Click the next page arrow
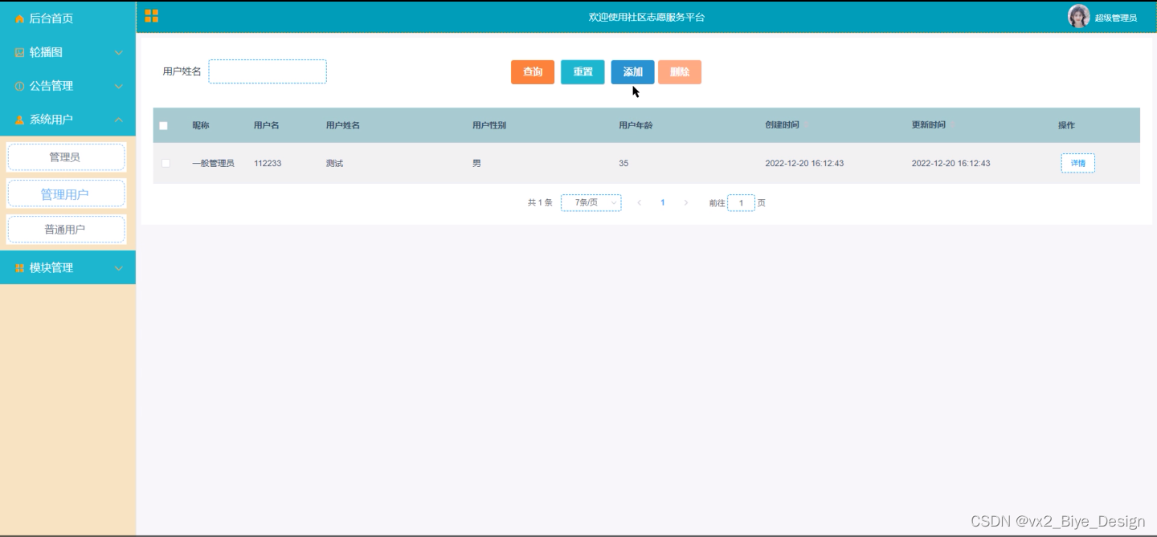Image resolution: width=1157 pixels, height=537 pixels. pyautogui.click(x=685, y=203)
